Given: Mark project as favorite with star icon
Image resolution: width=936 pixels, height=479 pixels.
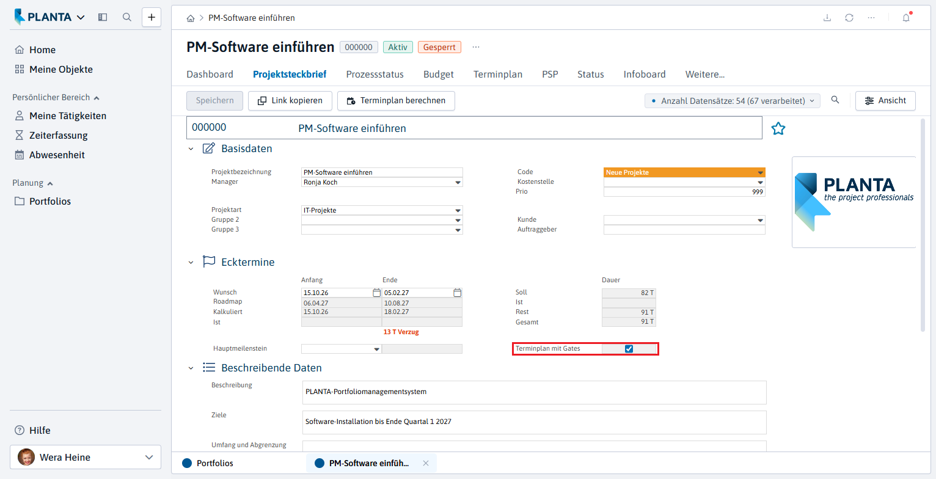Looking at the screenshot, I should point(778,128).
